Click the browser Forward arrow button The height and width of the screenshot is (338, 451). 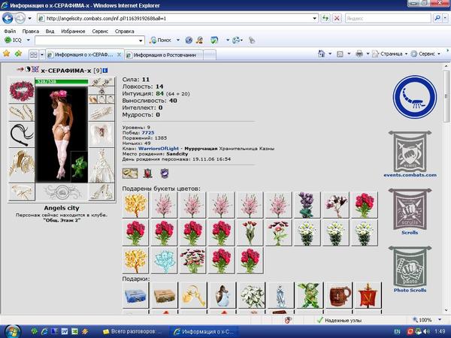tap(20, 18)
